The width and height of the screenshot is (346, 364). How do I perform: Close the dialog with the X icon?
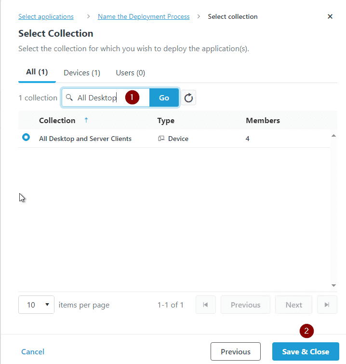pyautogui.click(x=330, y=16)
